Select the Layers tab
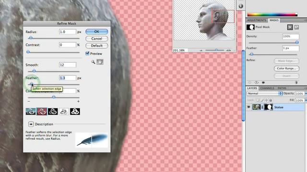Screen dimensions: 307x172 [252, 88]
